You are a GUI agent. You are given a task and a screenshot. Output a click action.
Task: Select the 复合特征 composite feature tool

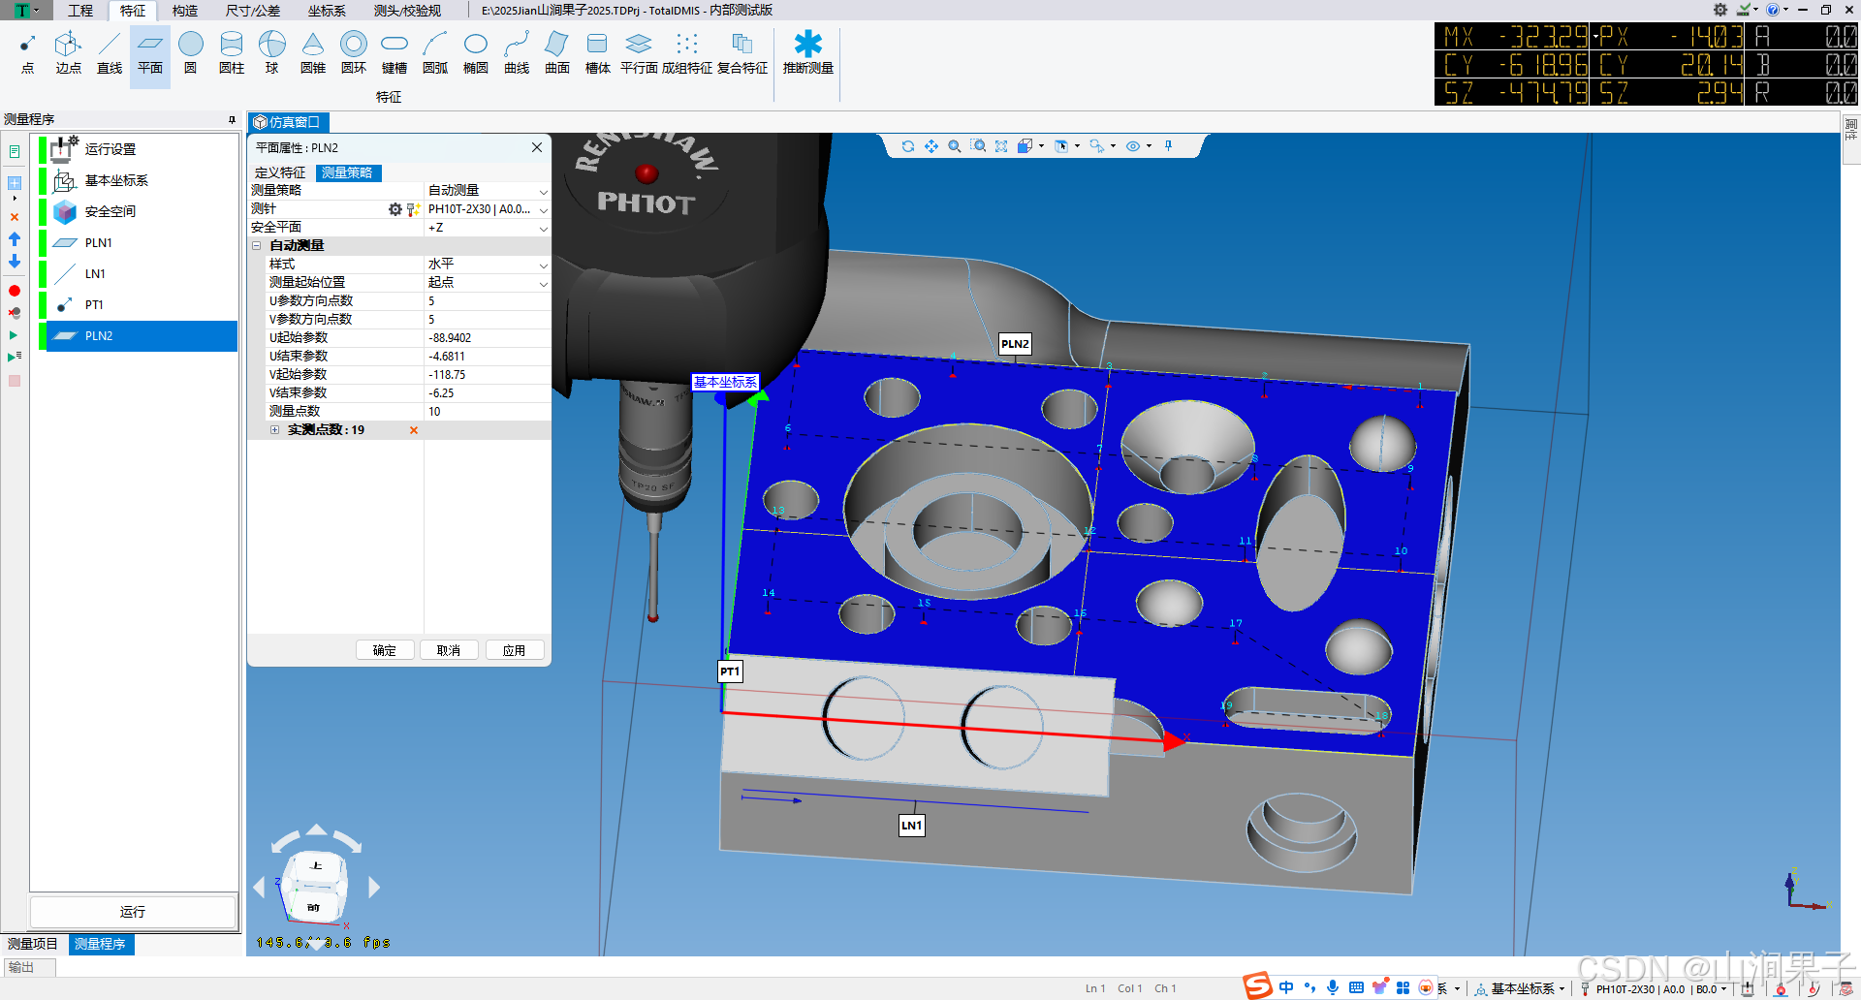pos(742,54)
